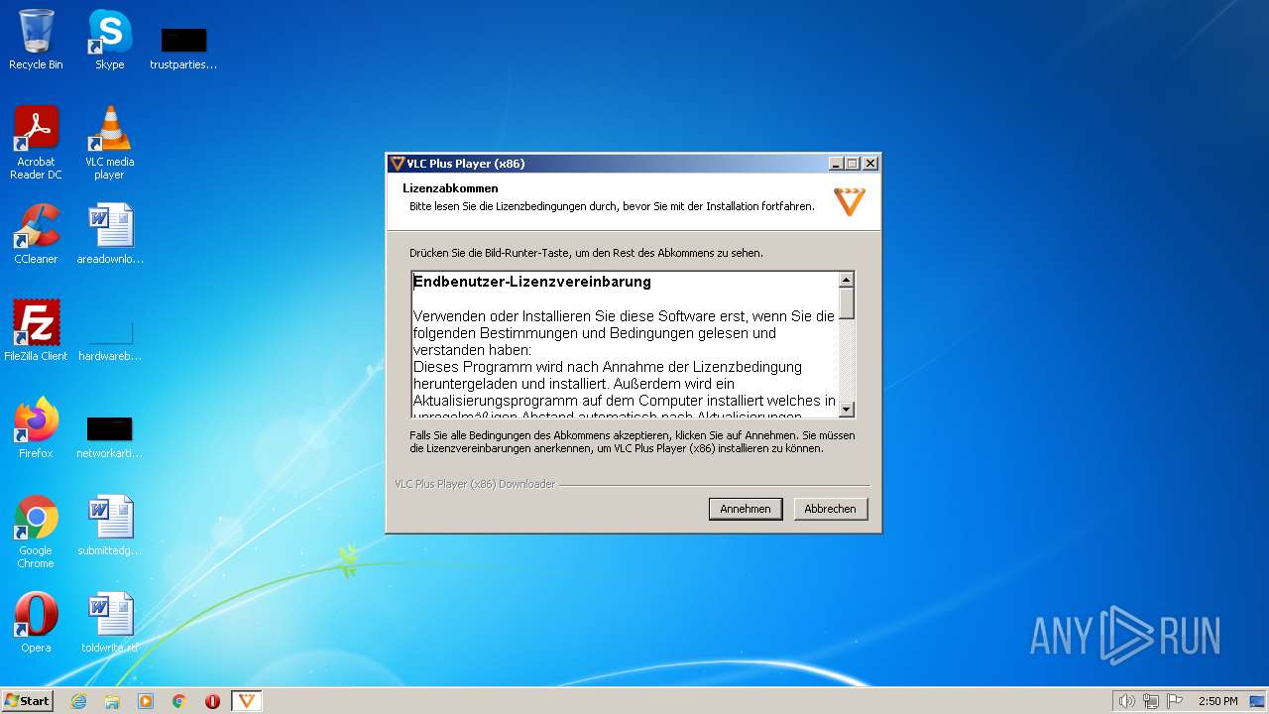This screenshot has height=714, width=1269.
Task: Click the license text scrollbar thumb
Action: (x=847, y=303)
